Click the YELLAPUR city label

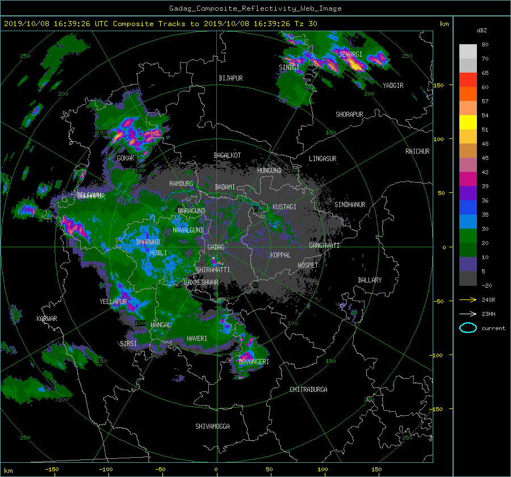click(113, 302)
